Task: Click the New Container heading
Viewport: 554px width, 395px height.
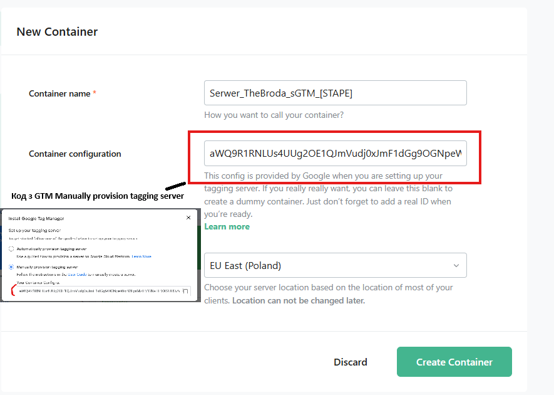Action: point(57,32)
